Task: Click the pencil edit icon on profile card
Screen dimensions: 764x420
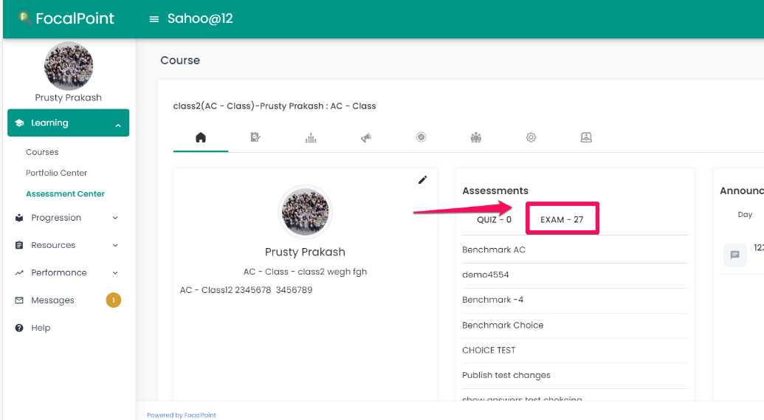Action: [x=422, y=180]
